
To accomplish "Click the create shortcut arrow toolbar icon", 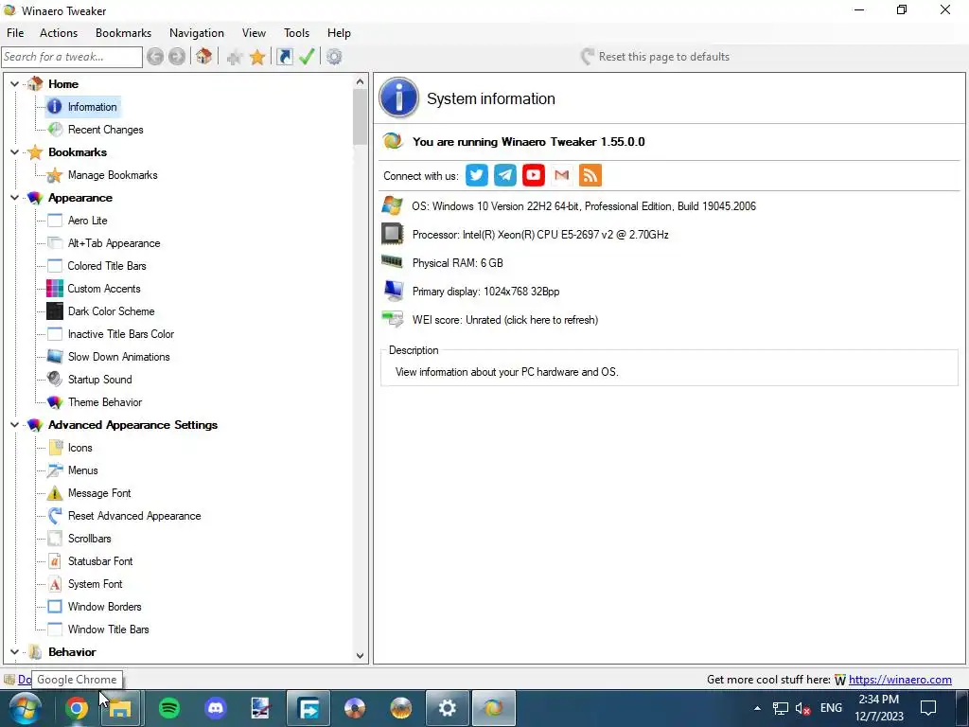I will [x=284, y=57].
